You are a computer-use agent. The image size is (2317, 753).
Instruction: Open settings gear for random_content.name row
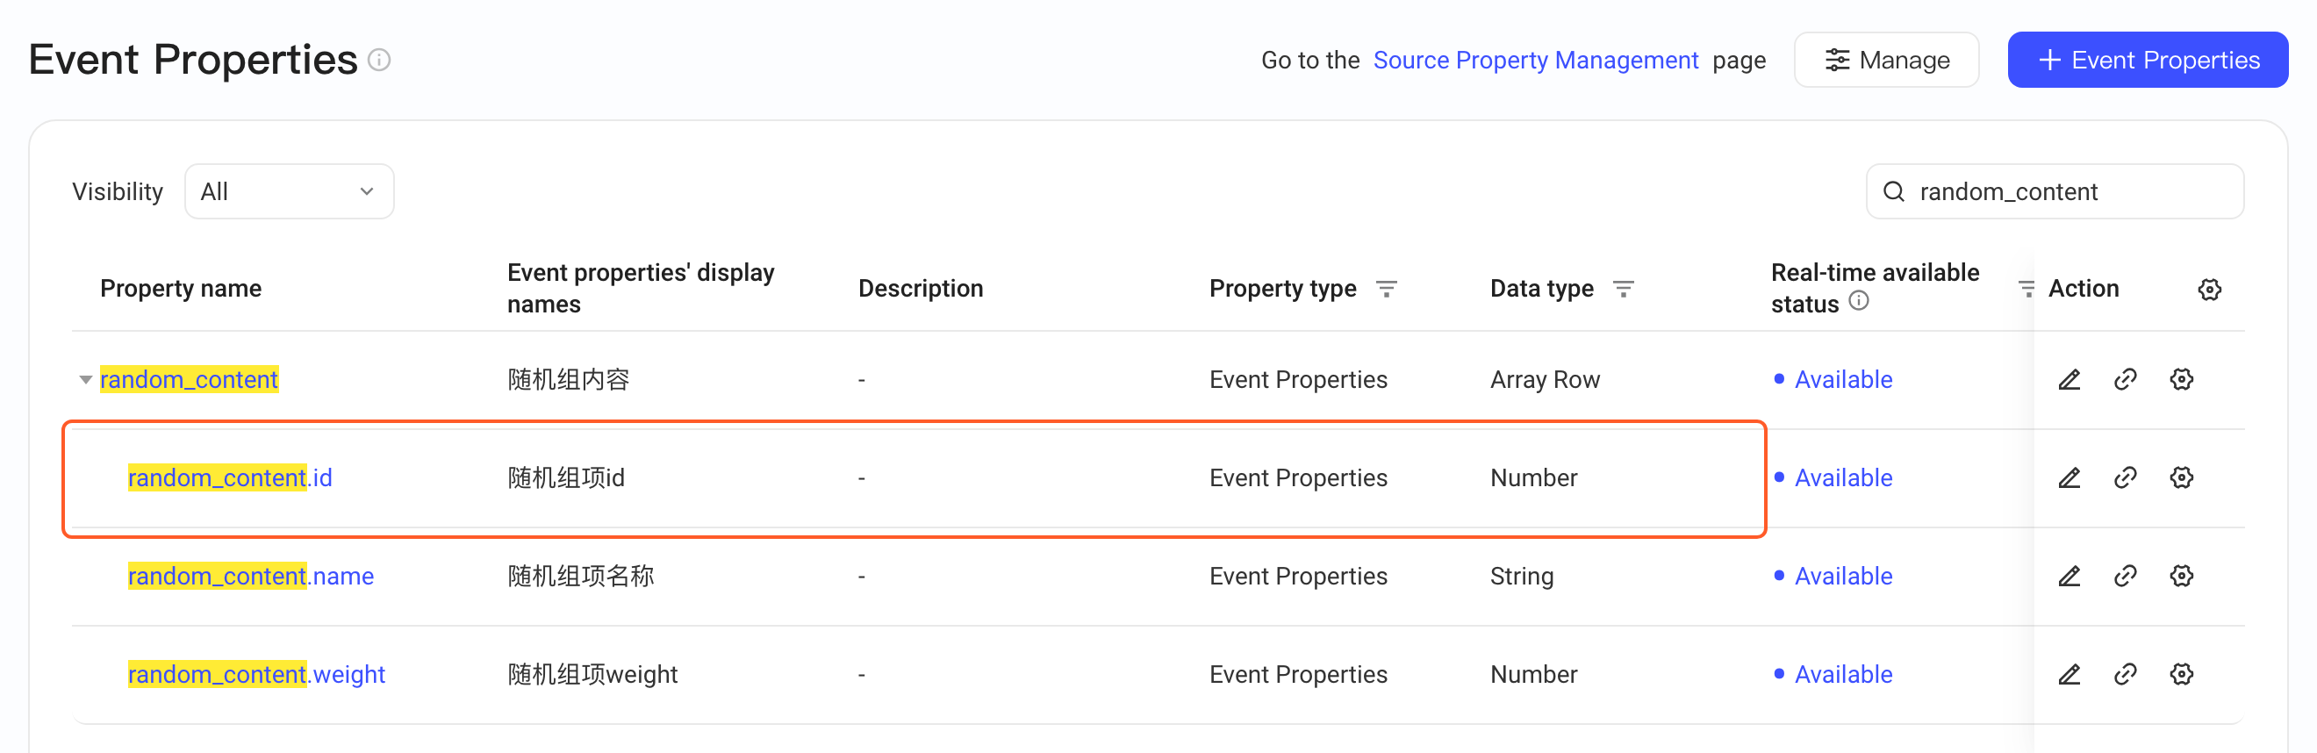click(x=2181, y=576)
